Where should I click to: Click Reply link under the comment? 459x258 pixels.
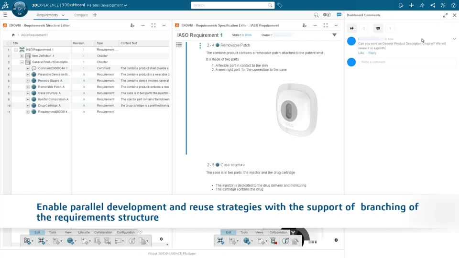coord(372,53)
